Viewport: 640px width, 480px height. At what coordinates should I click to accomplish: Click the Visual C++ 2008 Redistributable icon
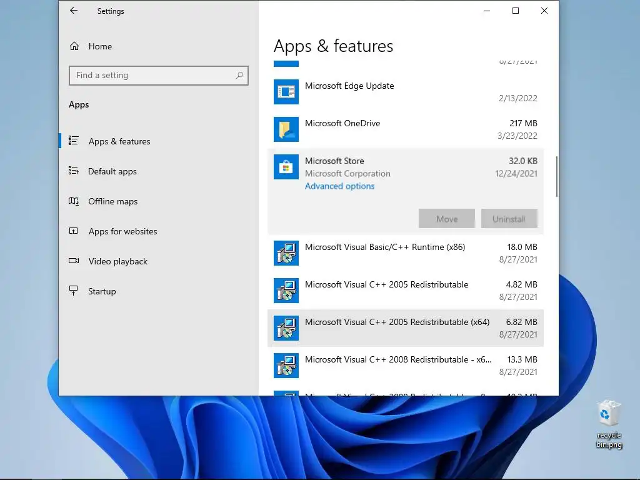(286, 366)
